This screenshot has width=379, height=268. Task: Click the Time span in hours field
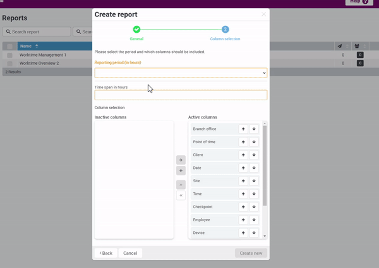click(x=181, y=95)
